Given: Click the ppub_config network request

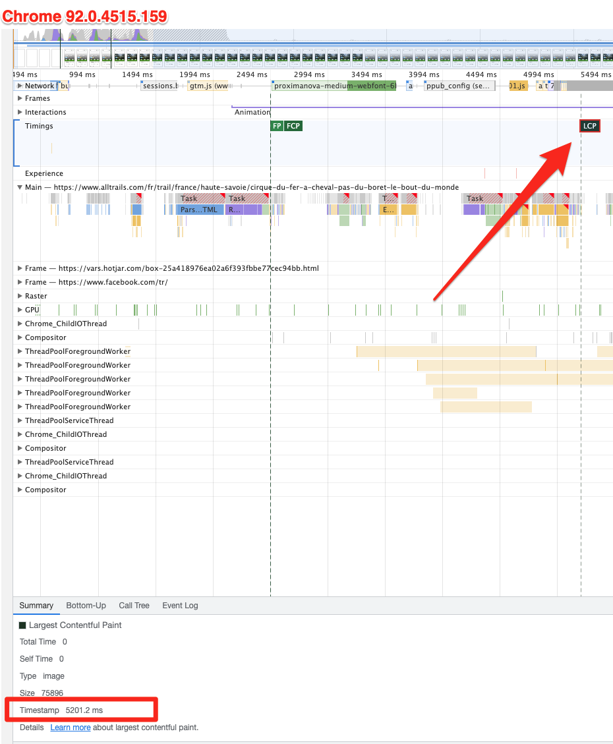Looking at the screenshot, I should 459,86.
